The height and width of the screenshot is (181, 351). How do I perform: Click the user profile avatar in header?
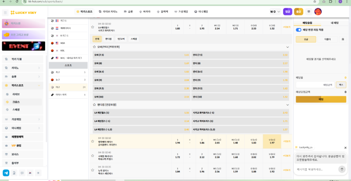(x=318, y=12)
